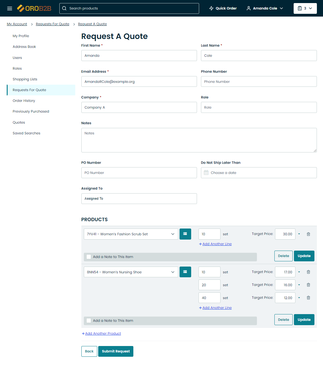This screenshot has height=373, width=323.
Task: Open currency dropdown next to 17.00 target price
Action: pos(299,272)
